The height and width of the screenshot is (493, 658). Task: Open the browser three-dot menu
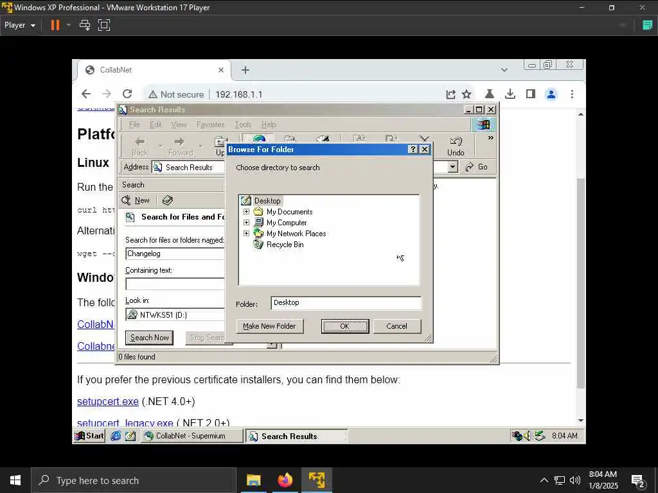pos(572,94)
